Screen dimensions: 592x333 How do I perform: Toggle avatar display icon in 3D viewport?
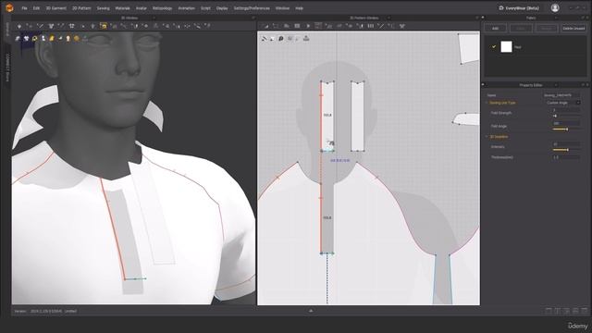coord(43,39)
